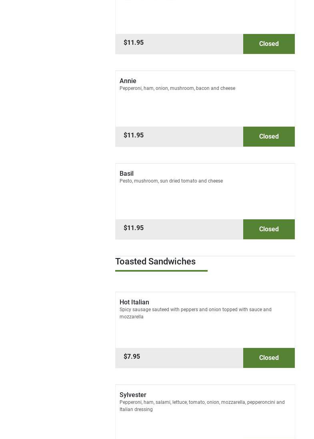Click Basil's pesto description text
The image size is (314, 439).
click(x=171, y=181)
